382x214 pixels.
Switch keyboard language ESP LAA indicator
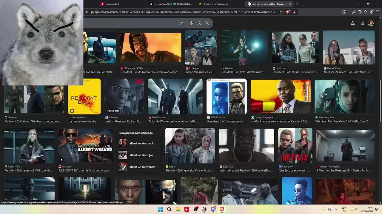[x=344, y=209]
